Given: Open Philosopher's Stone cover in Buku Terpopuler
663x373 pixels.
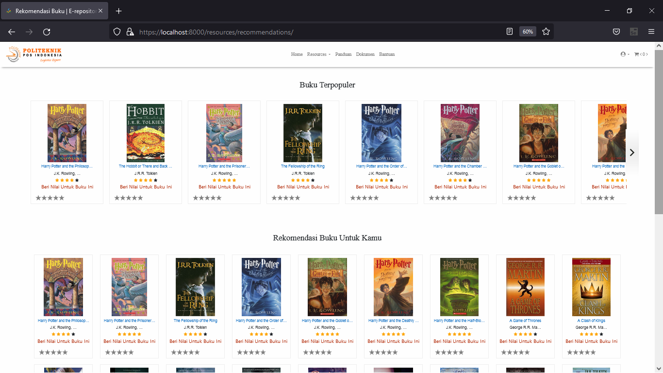Looking at the screenshot, I should click(x=67, y=133).
